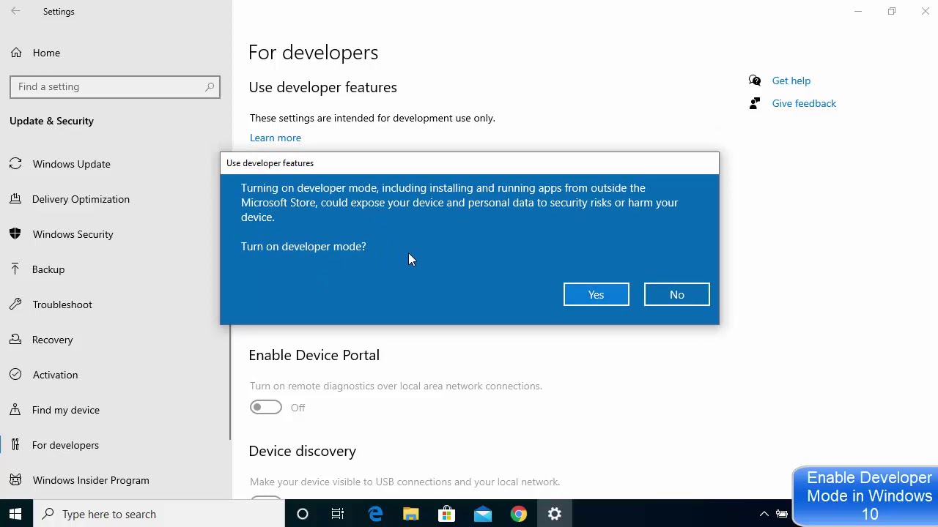Viewport: 938px width, 527px height.
Task: Open File Explorer from the taskbar
Action: (410, 514)
